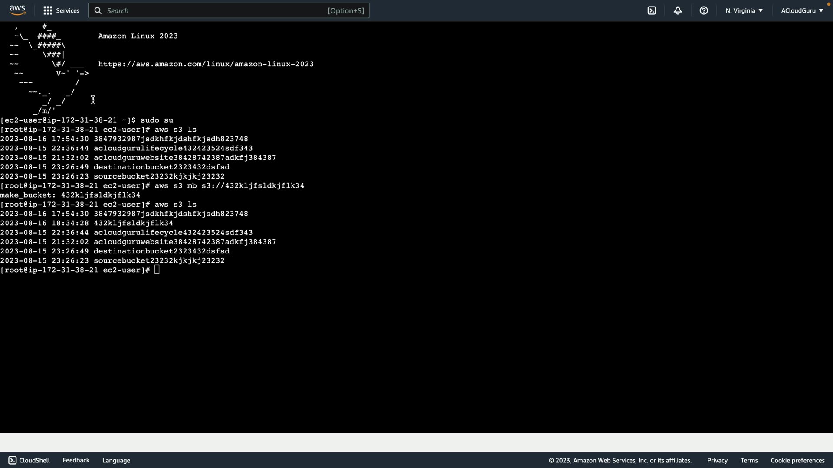Open the Feedback link in the footer
Image resolution: width=833 pixels, height=468 pixels.
pos(76,460)
